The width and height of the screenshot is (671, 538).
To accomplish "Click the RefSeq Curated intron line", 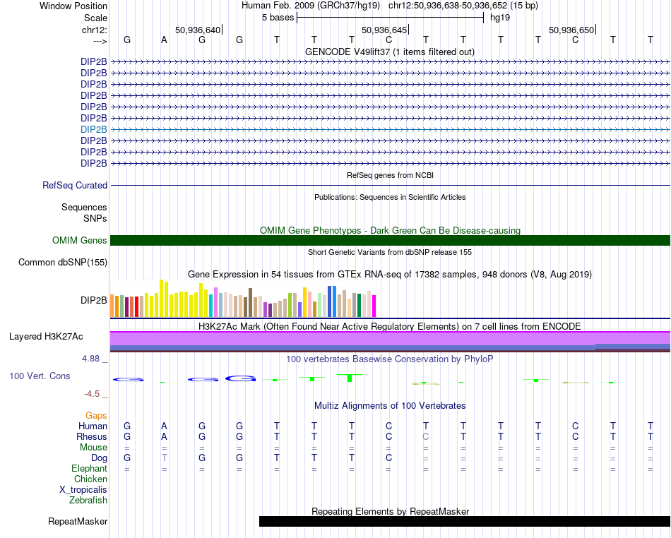I will [x=390, y=185].
